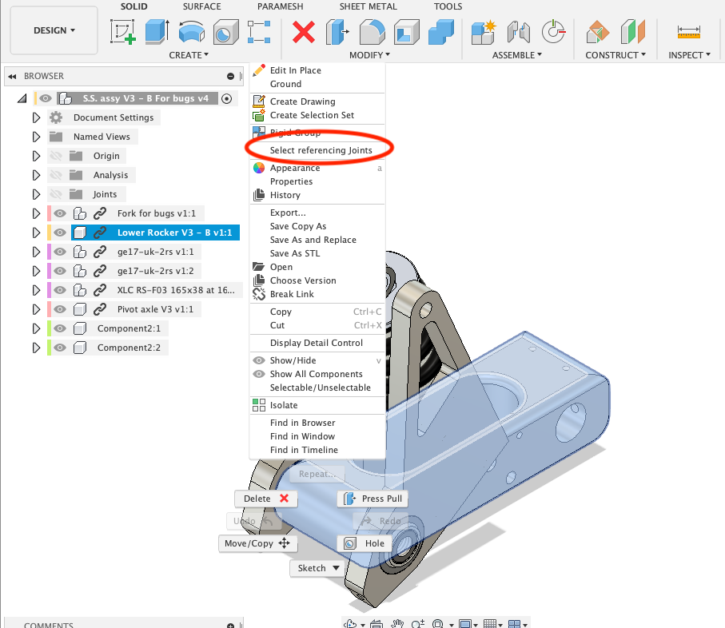
Task: Choose Break Link from context menu
Action: pyautogui.click(x=292, y=294)
